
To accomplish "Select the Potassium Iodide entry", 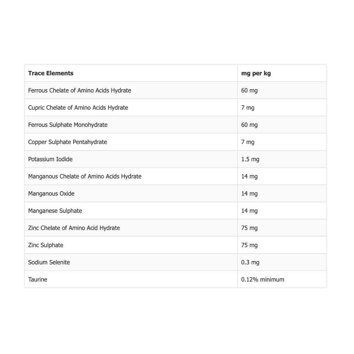I will (50, 159).
